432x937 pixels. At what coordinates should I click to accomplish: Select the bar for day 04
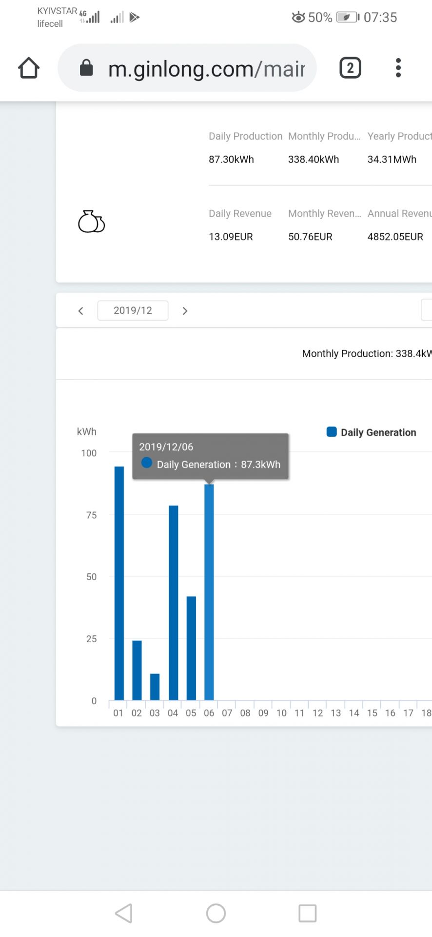pos(173,603)
